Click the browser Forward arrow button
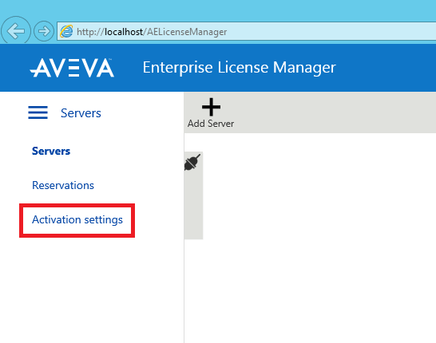 pos(44,31)
